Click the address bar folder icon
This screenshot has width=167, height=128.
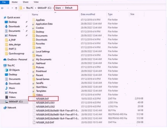coord(21,8)
